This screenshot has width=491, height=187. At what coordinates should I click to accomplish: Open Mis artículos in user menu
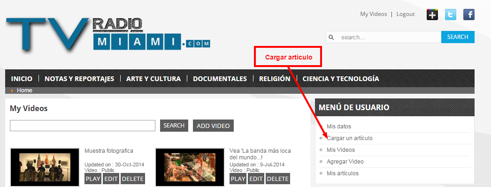click(343, 173)
